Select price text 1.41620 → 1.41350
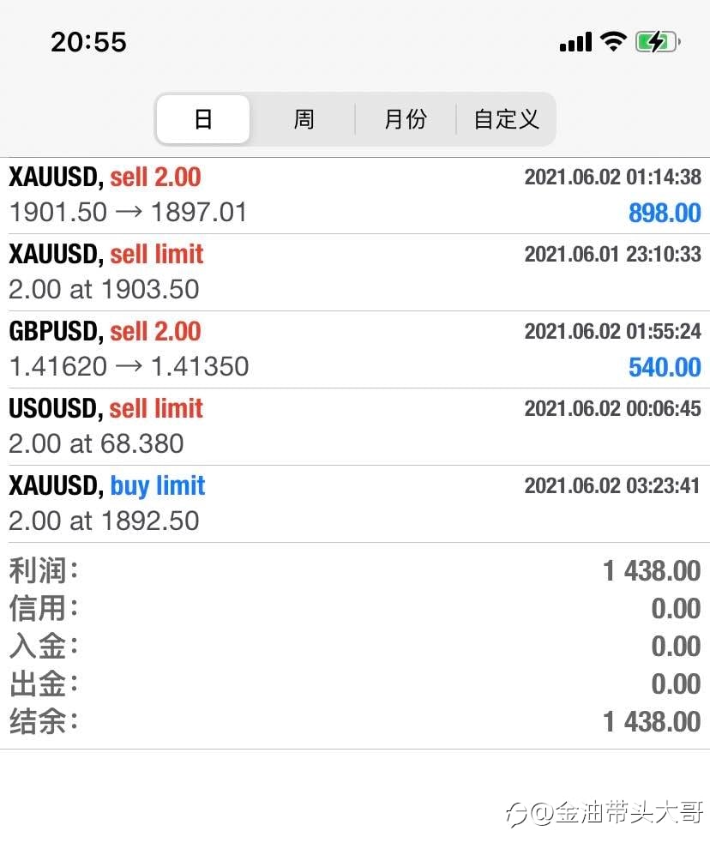Screen dimensions: 710x855 [x=129, y=366]
